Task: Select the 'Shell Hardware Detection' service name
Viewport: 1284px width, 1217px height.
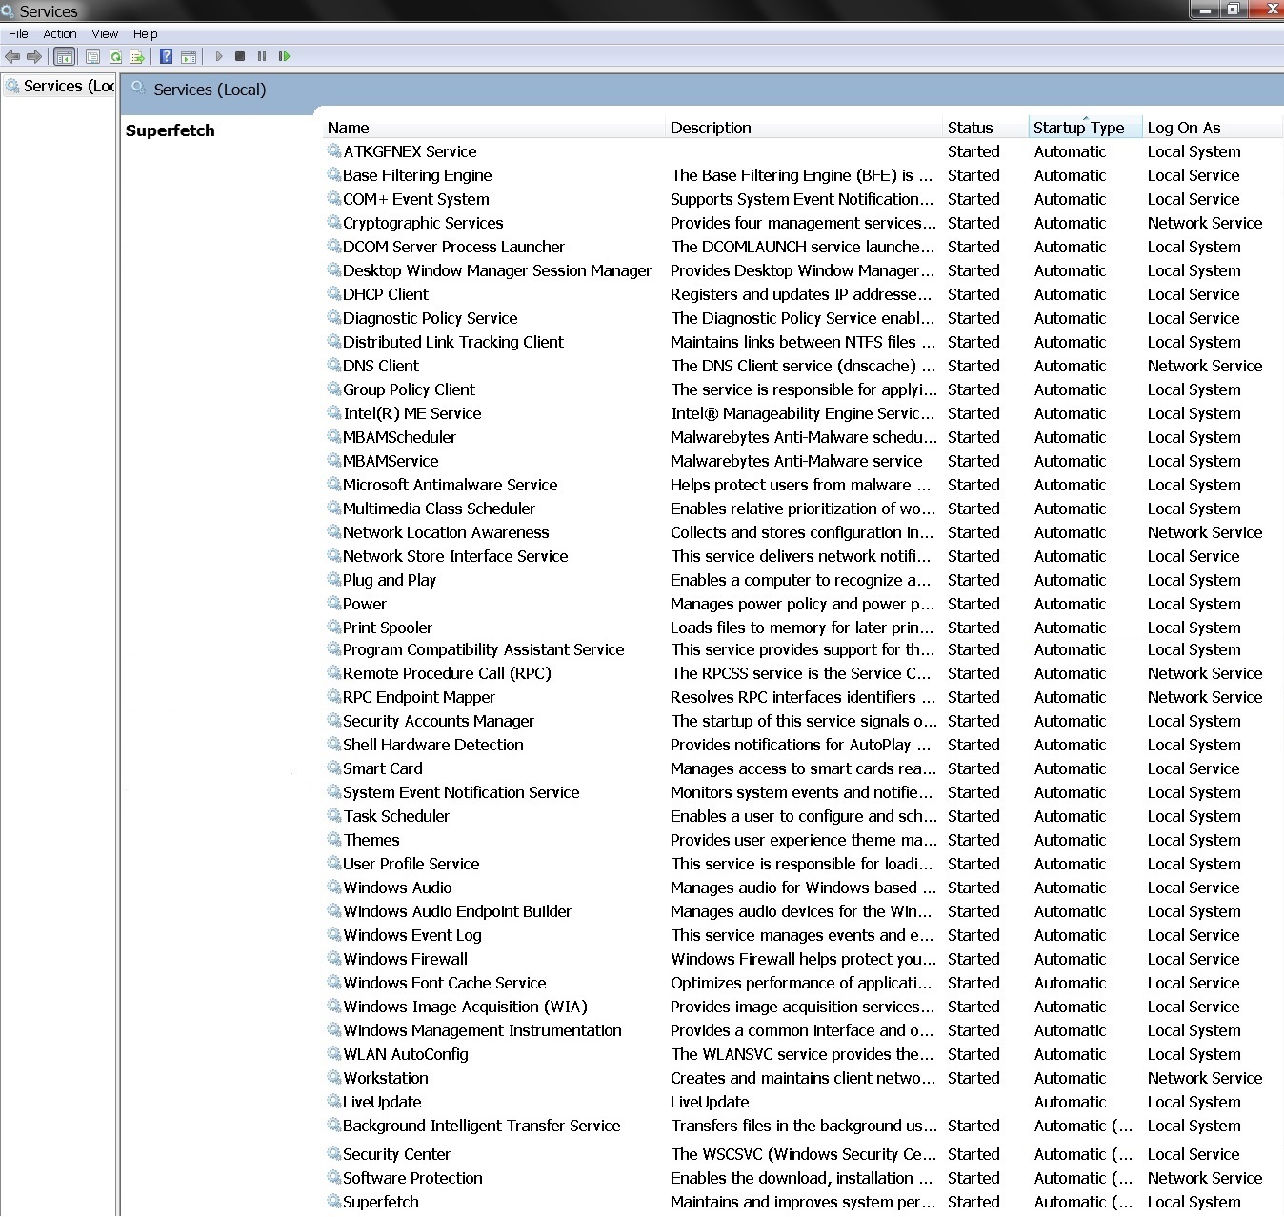Action: (x=433, y=745)
